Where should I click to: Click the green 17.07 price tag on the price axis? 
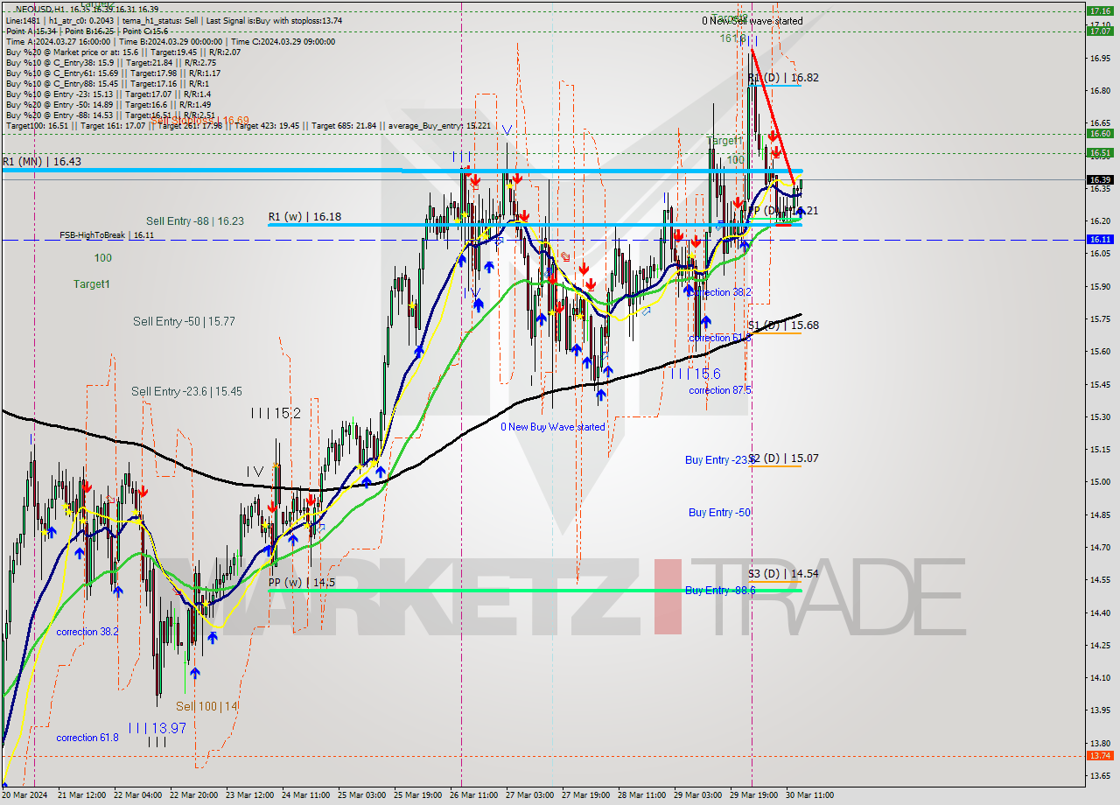[1099, 31]
